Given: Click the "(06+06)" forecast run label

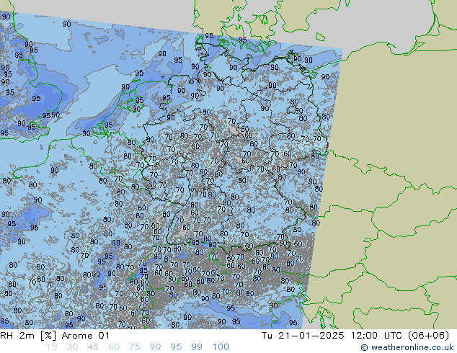Looking at the screenshot, I should pyautogui.click(x=428, y=336).
